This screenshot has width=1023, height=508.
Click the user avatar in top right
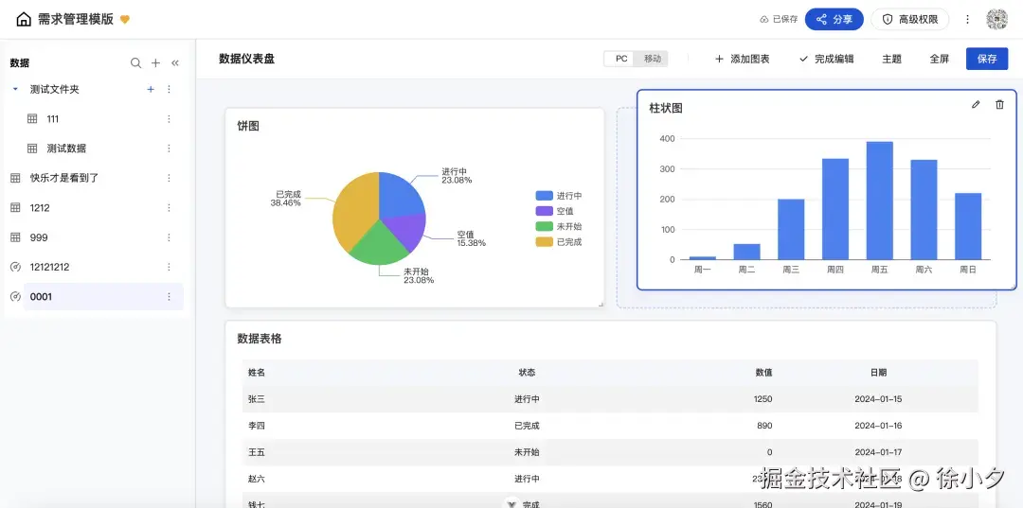click(996, 19)
